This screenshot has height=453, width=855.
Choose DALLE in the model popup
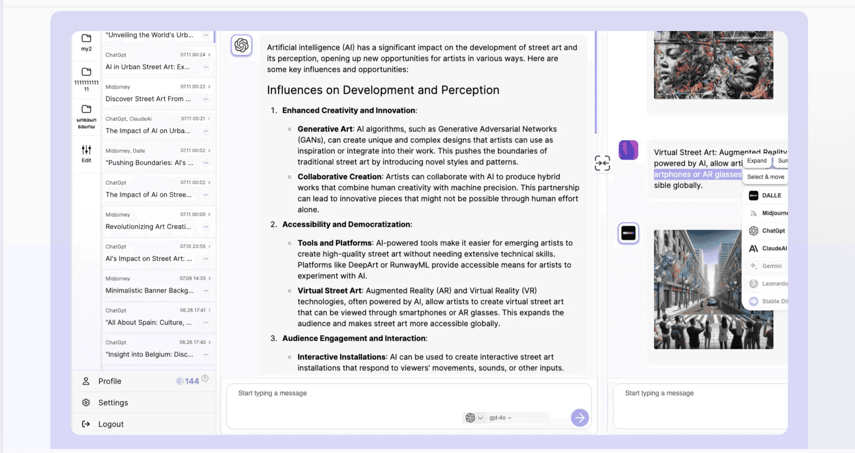pyautogui.click(x=765, y=196)
